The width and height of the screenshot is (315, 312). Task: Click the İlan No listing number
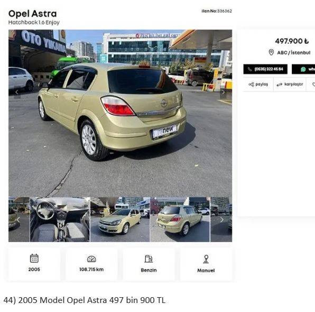pyautogui.click(x=217, y=11)
